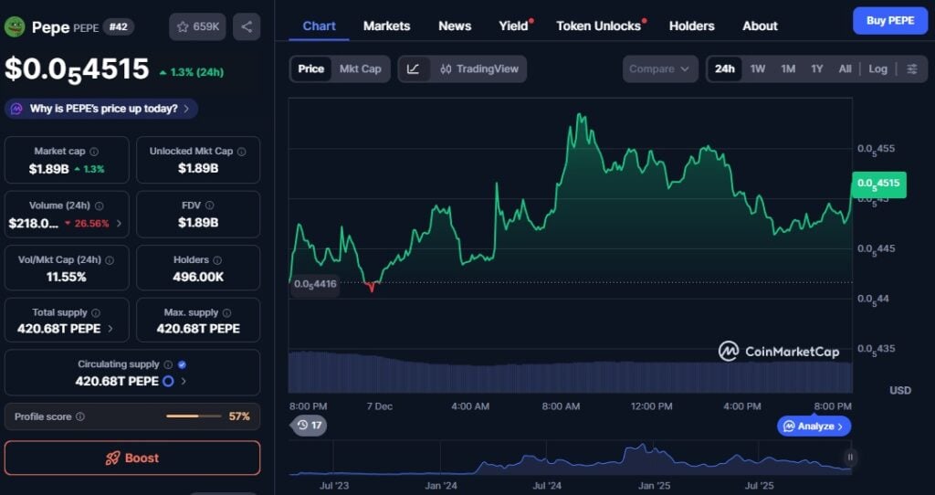Open the Chart tab

(x=319, y=26)
